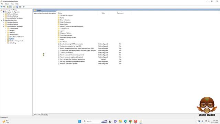Screen dimensions: 220x124
Task: Switch to the Extended tab
Action: click(x=37, y=115)
